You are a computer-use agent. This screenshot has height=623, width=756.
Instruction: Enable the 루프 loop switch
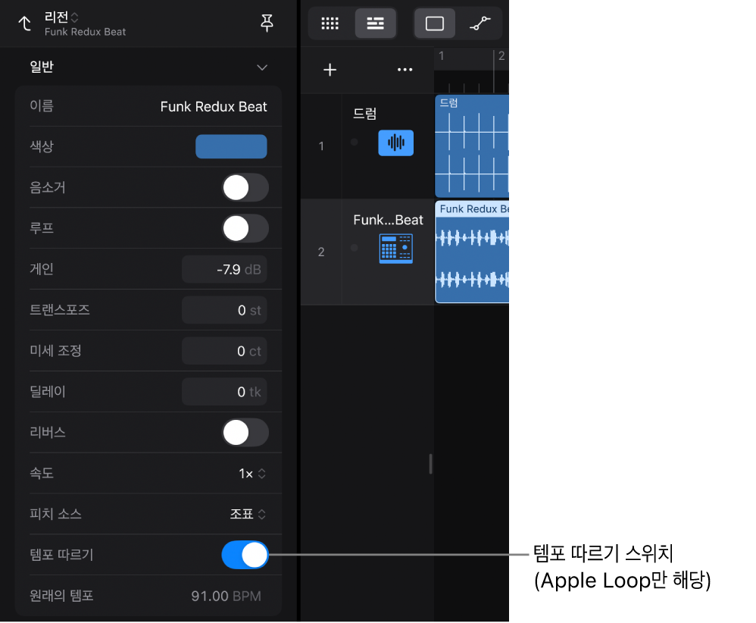click(245, 228)
